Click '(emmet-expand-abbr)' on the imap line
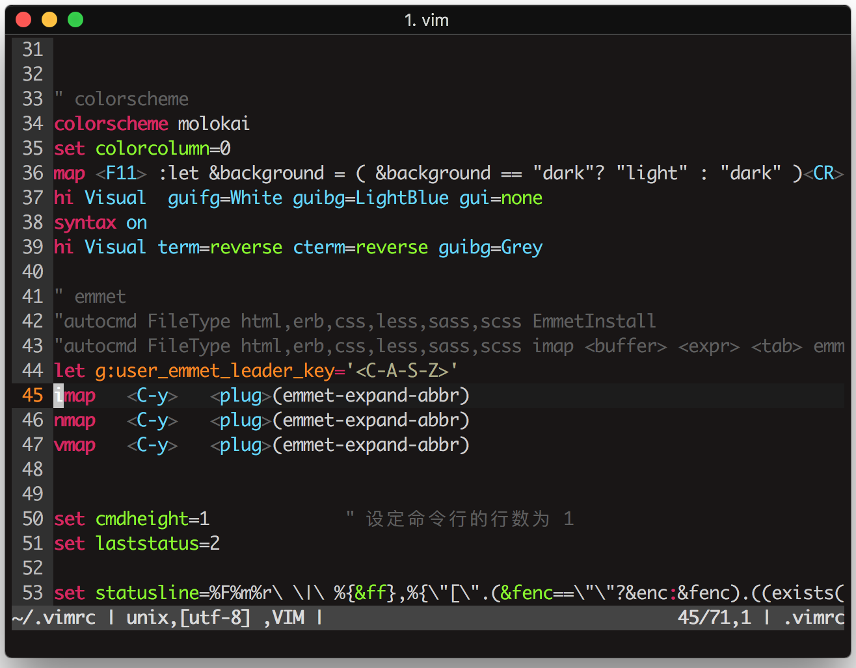 (x=371, y=395)
